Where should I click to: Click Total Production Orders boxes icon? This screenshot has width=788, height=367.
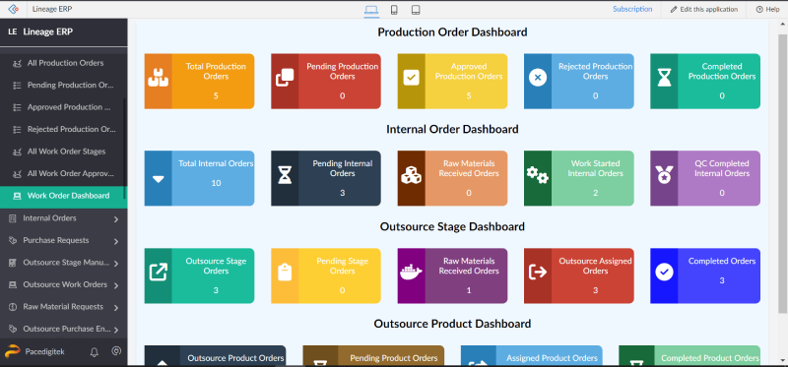coord(158,79)
